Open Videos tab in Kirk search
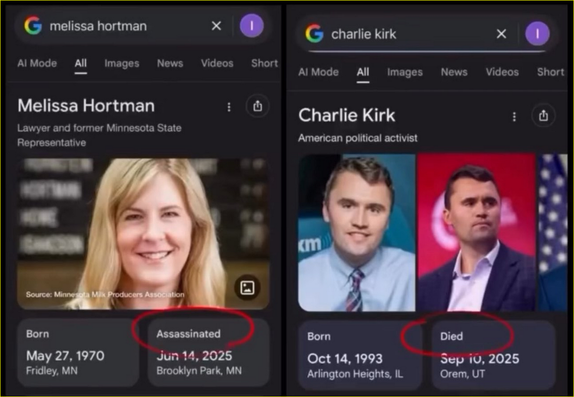 [x=502, y=72]
